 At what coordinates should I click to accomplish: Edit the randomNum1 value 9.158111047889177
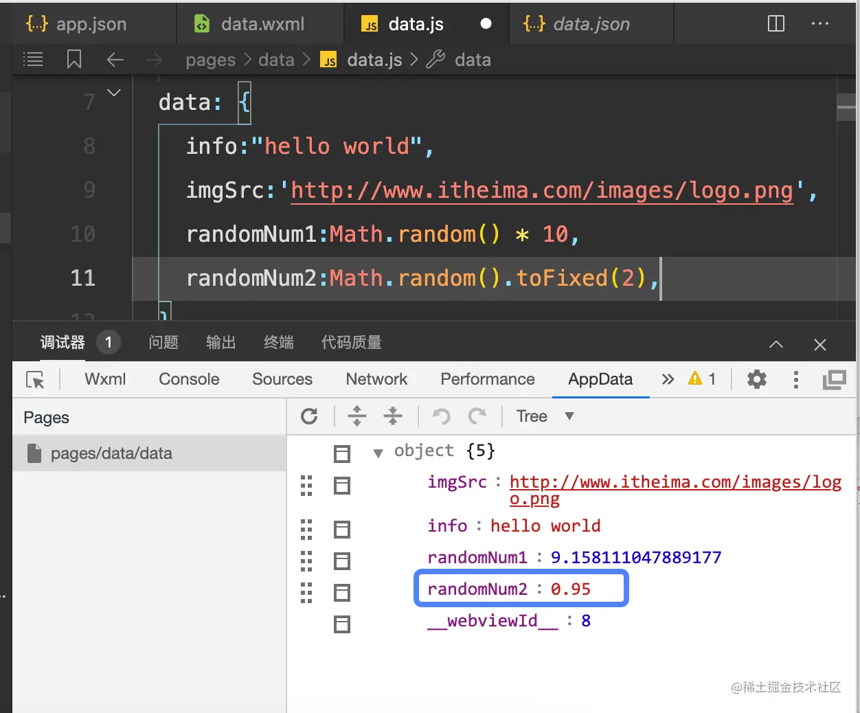pos(636,558)
